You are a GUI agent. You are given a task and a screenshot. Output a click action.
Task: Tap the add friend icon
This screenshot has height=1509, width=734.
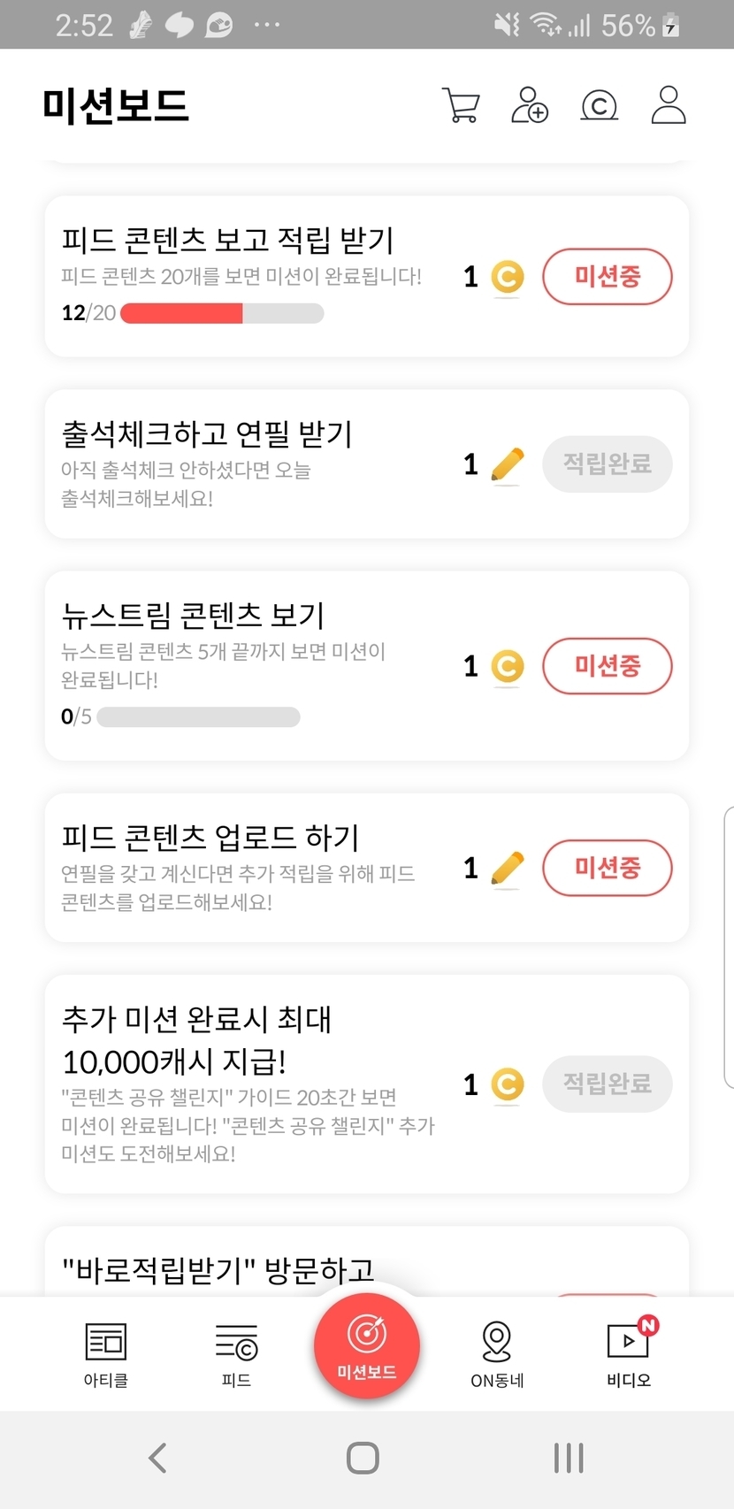pos(530,105)
